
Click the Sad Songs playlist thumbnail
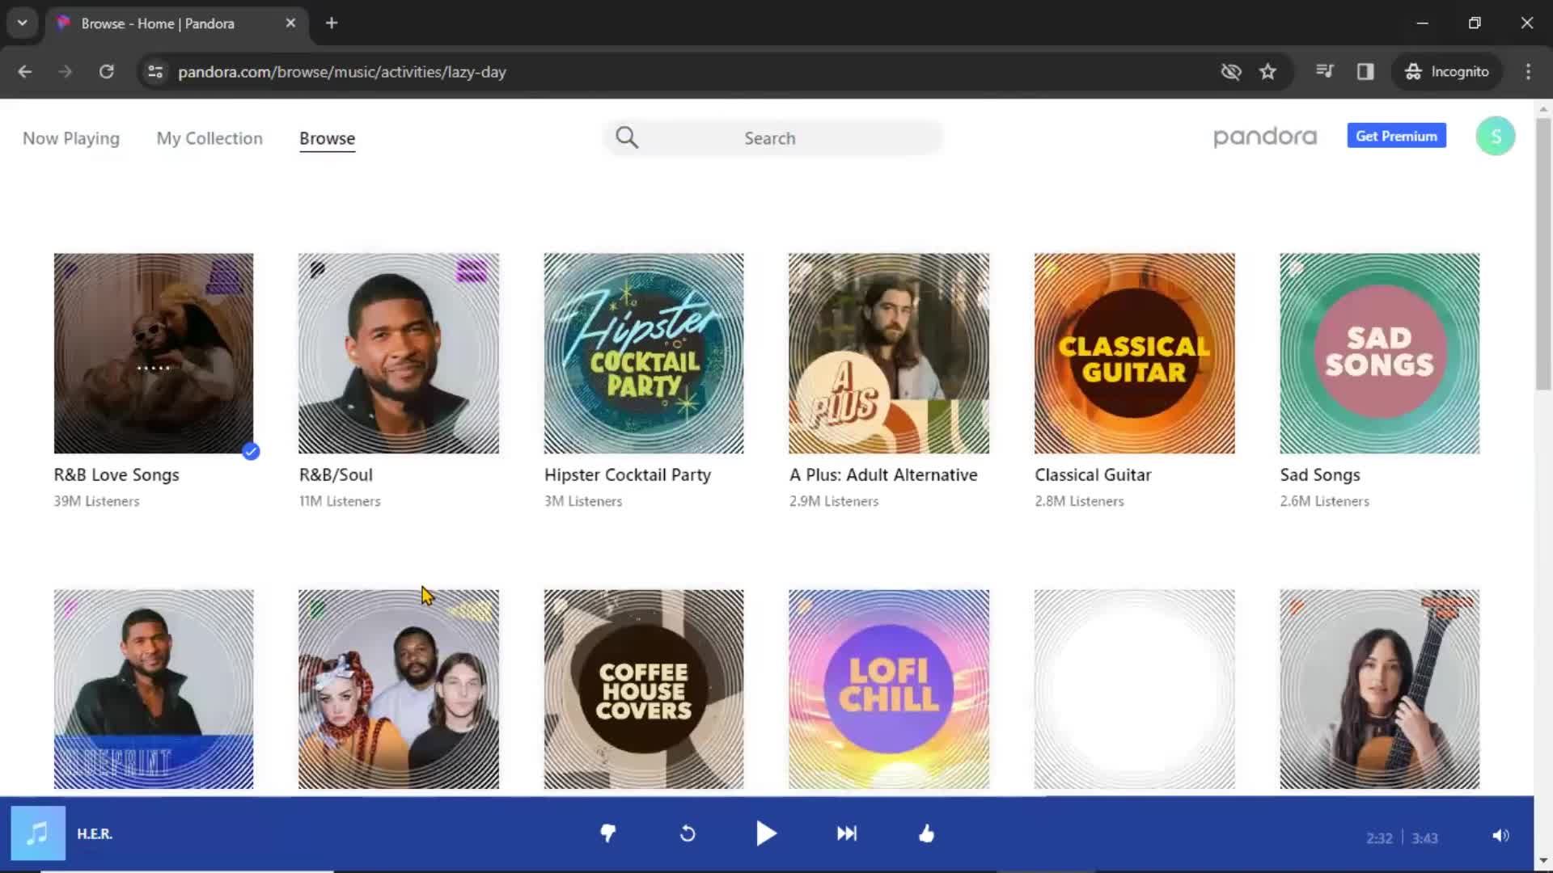tap(1379, 352)
